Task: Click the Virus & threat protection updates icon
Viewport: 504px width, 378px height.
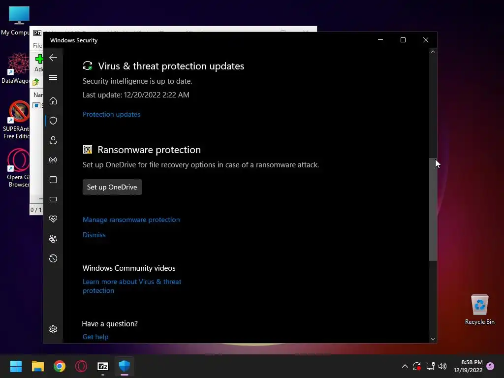Action: pos(88,65)
